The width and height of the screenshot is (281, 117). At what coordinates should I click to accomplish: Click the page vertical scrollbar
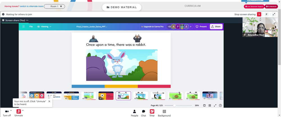tap(280, 37)
